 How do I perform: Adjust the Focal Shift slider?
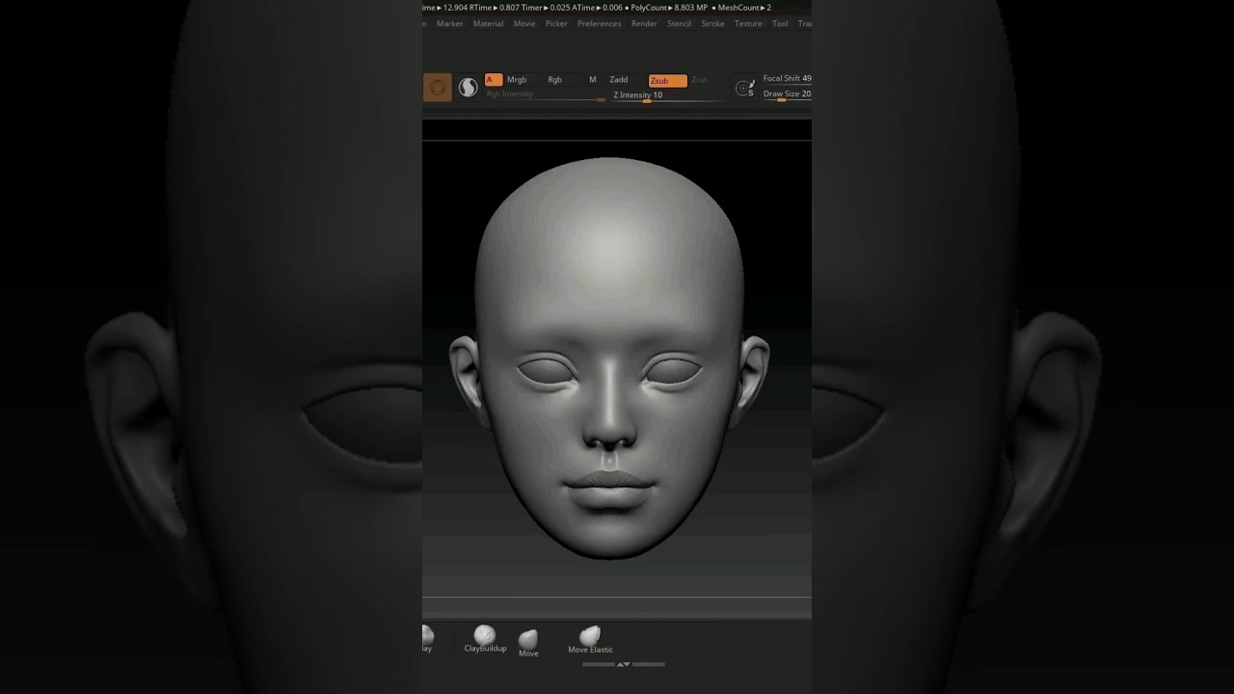(787, 79)
